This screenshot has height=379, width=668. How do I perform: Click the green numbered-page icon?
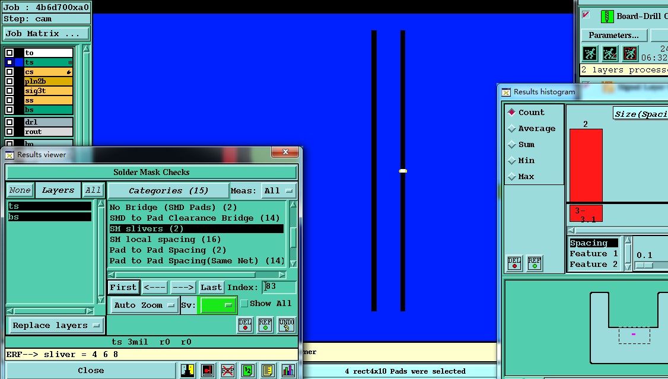pos(247,370)
